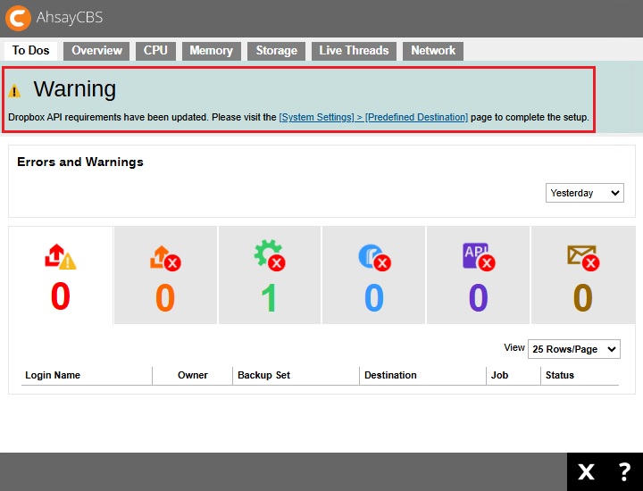Go to the Storage tab
This screenshot has height=491, width=643.
click(x=276, y=51)
